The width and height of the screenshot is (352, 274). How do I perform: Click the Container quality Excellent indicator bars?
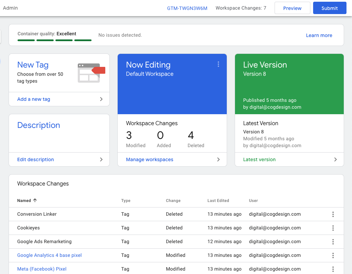[55, 40]
